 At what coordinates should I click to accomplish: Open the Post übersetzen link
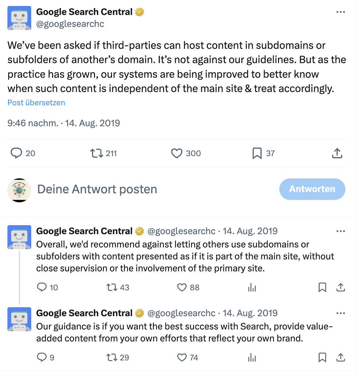point(36,103)
